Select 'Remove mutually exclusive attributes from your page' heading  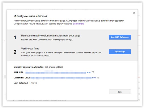click(51, 36)
